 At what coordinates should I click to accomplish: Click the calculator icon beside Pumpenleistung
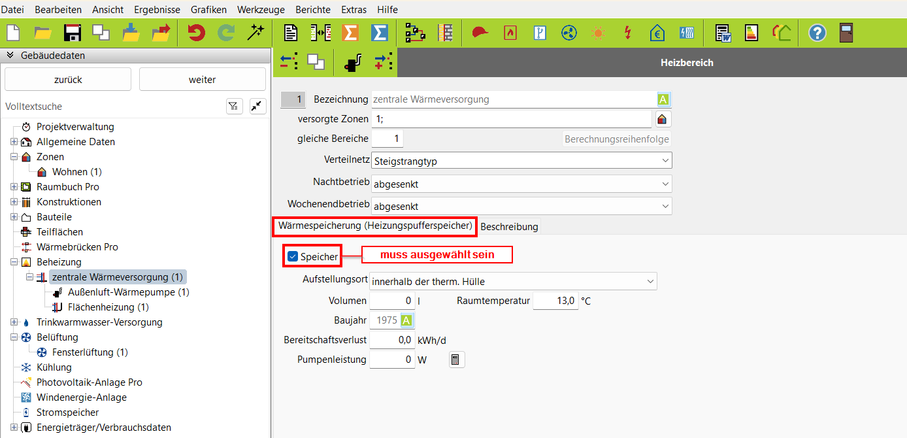[x=457, y=360]
